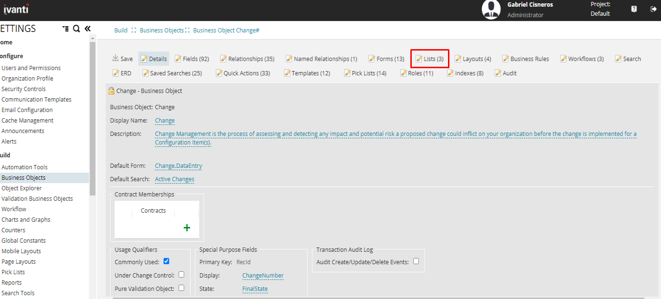Uncheck the Commonly Used checkbox
This screenshot has width=661, height=299.
tap(166, 261)
